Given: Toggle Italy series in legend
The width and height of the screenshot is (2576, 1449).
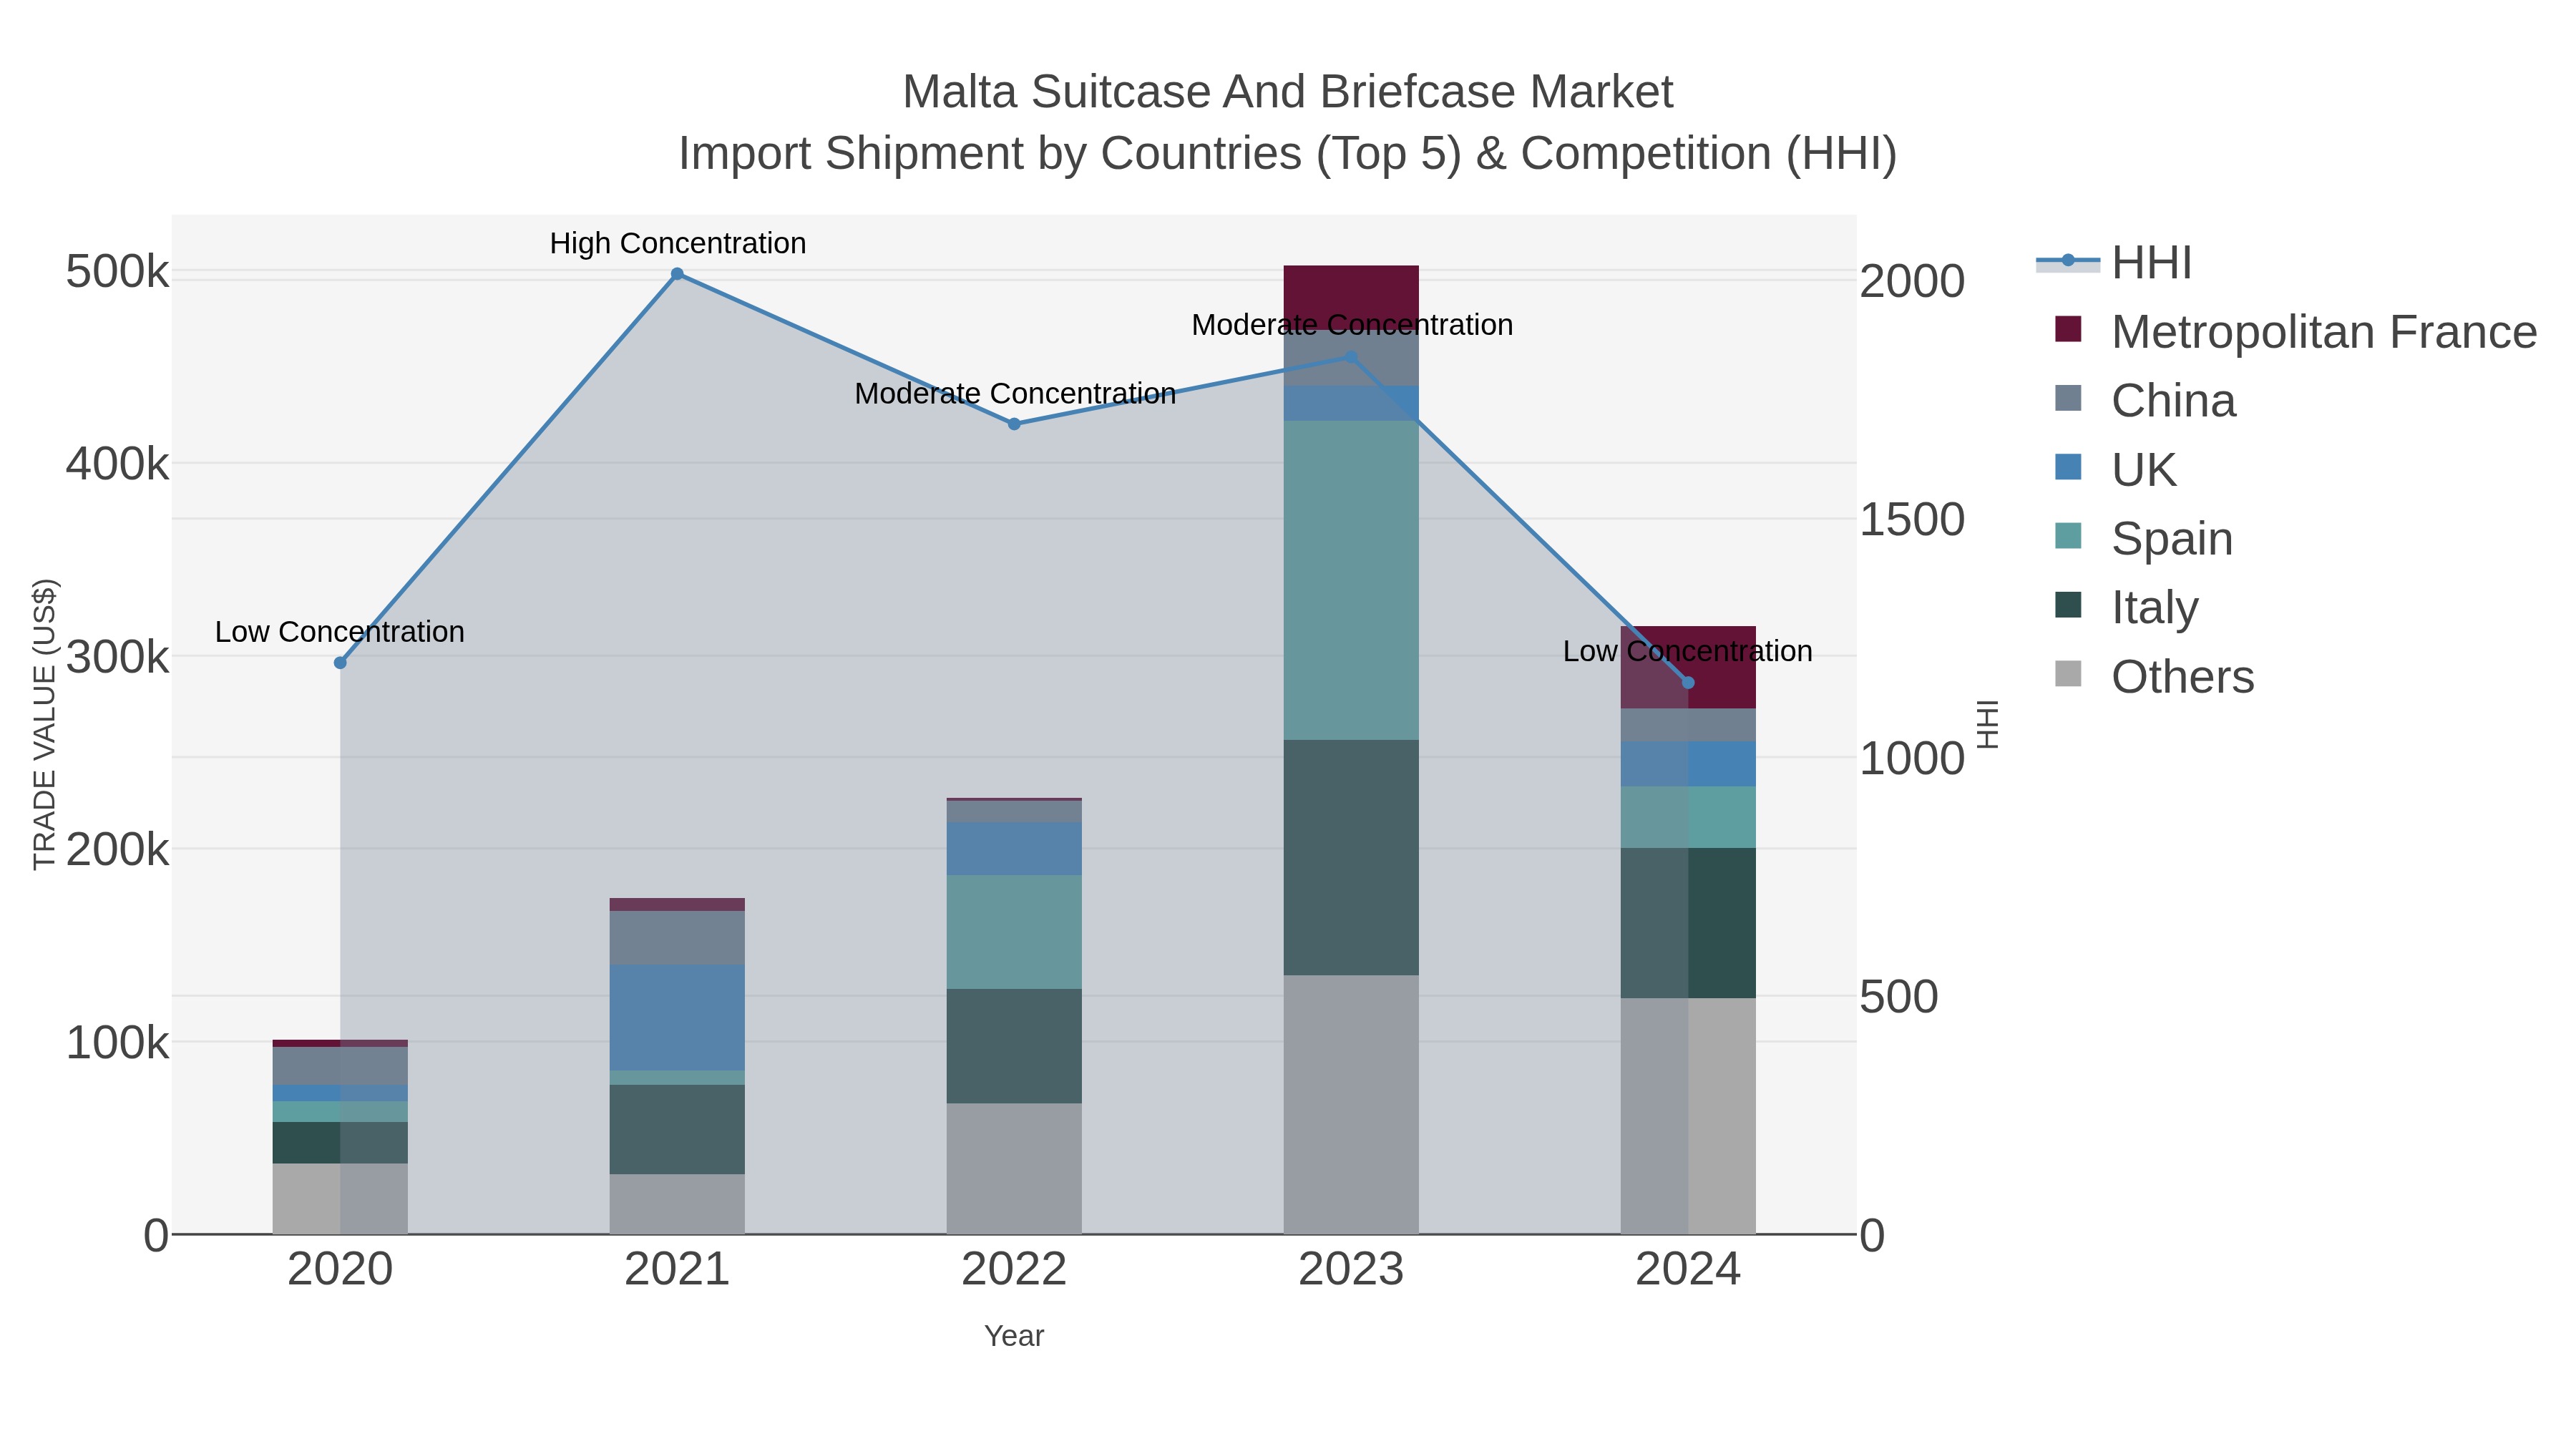Looking at the screenshot, I should click(2127, 608).
